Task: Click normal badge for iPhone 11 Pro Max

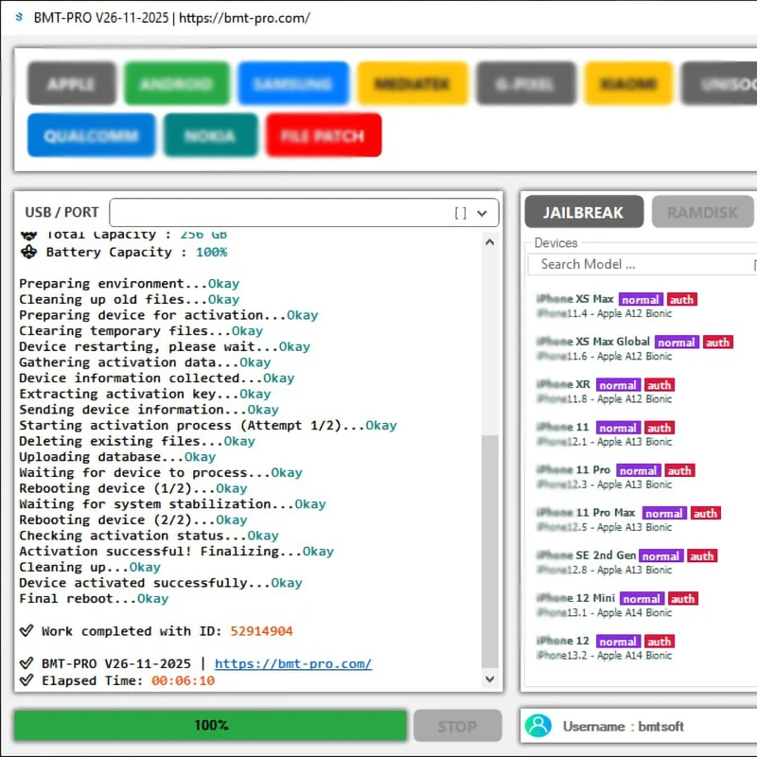Action: click(x=664, y=513)
